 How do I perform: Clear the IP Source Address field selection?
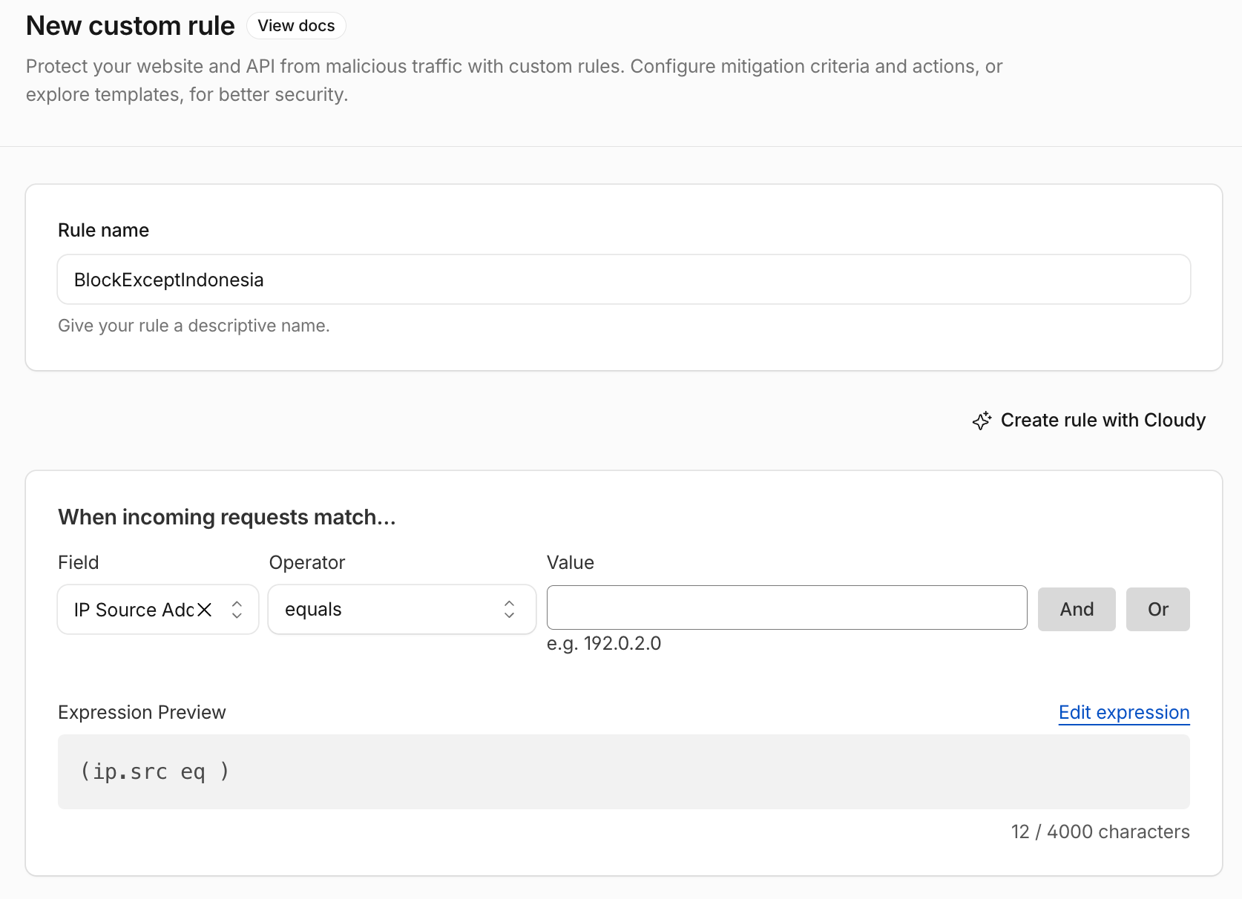coord(205,610)
